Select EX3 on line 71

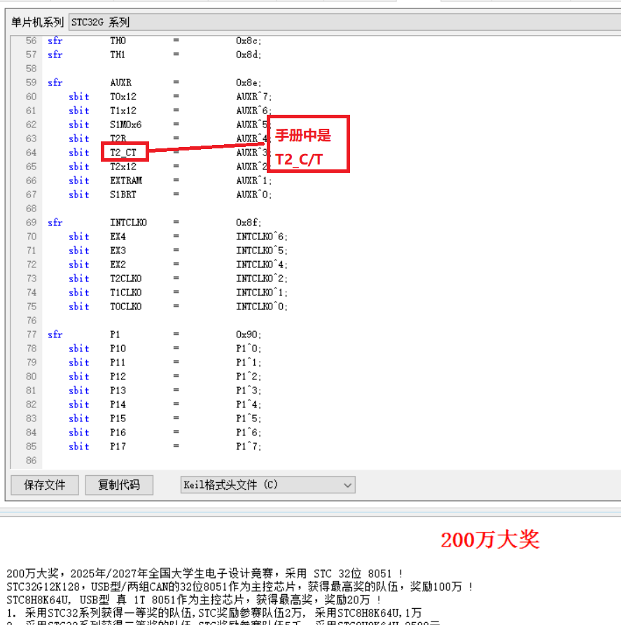click(118, 251)
